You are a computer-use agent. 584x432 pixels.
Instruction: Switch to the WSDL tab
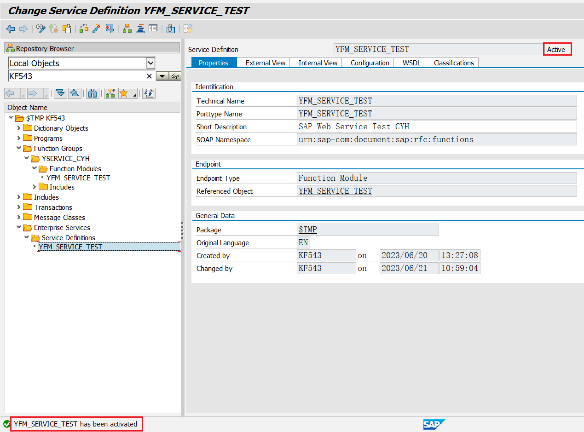(x=411, y=63)
